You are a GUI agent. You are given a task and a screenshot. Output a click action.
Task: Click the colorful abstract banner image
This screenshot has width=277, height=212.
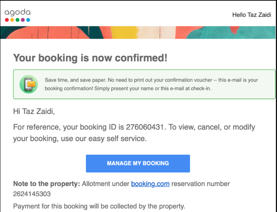tap(138, 33)
